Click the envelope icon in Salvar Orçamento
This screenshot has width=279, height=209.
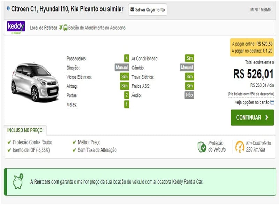[132, 9]
